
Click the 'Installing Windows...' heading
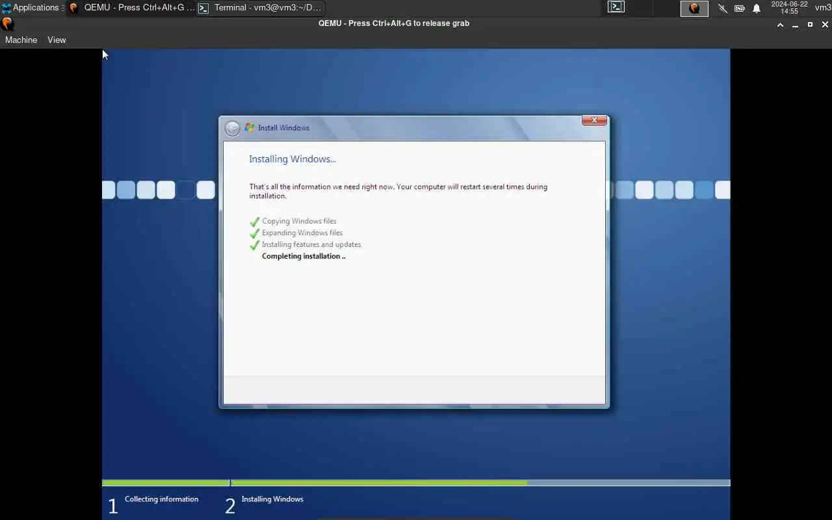(292, 159)
